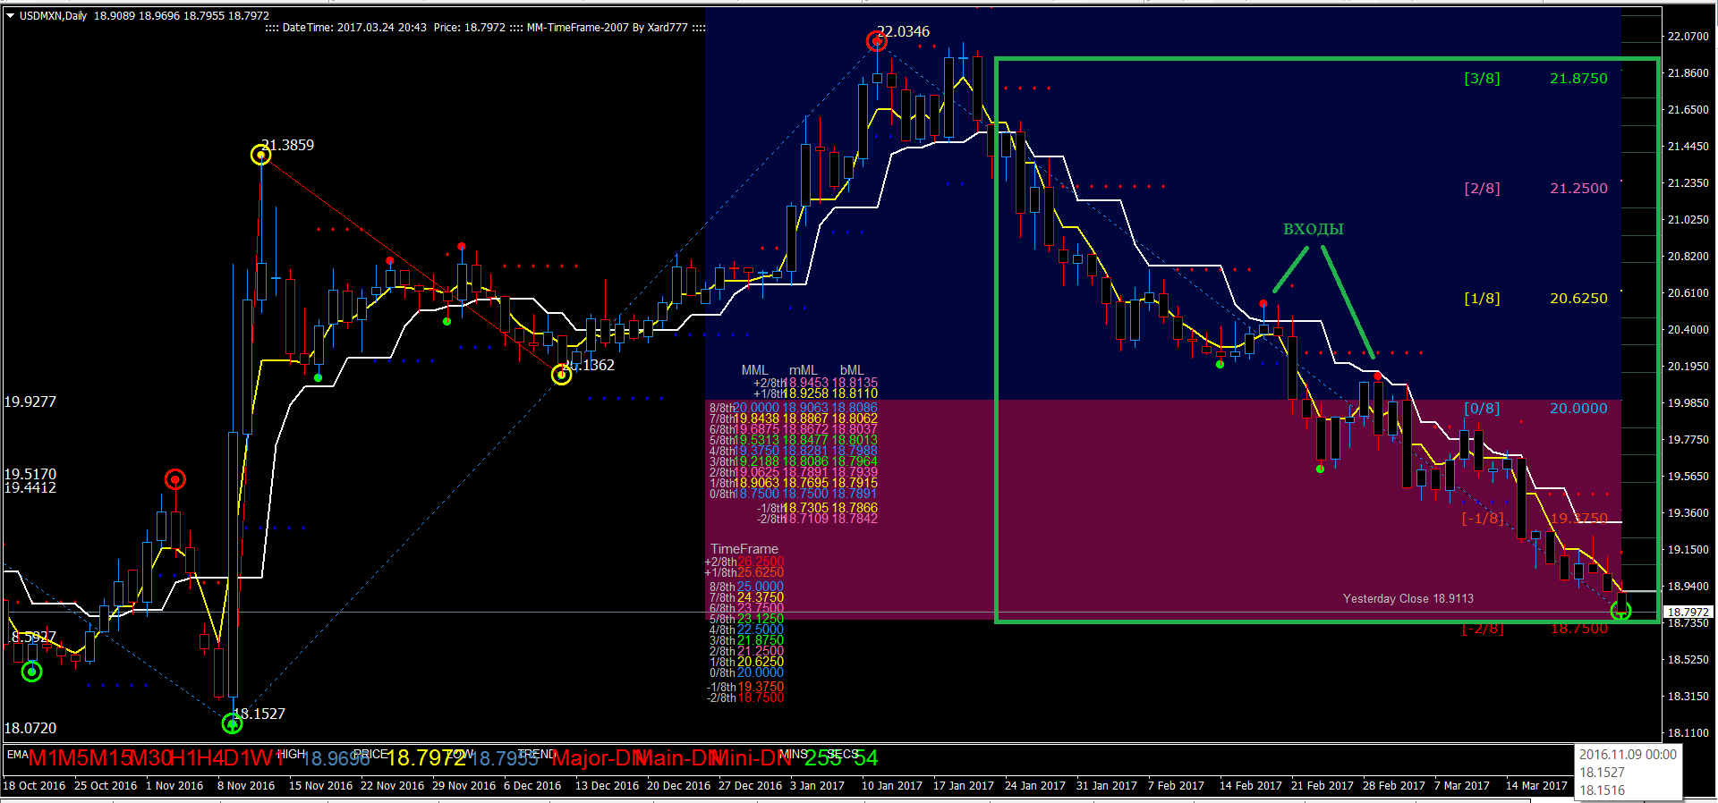Click the [1/8] 20.6250 Murrey level label
The height and width of the screenshot is (803, 1718).
[x=1535, y=299]
